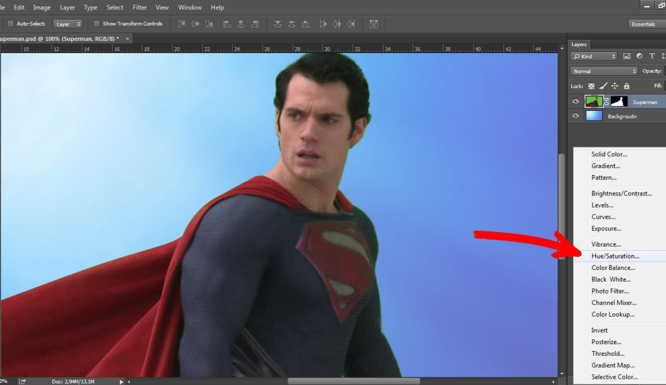Click the distribute left edges icon
The image size is (666, 385).
click(x=323, y=24)
